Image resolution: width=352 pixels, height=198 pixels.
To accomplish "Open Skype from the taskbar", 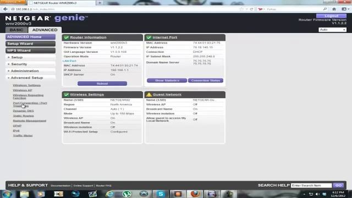I will point(161,194).
